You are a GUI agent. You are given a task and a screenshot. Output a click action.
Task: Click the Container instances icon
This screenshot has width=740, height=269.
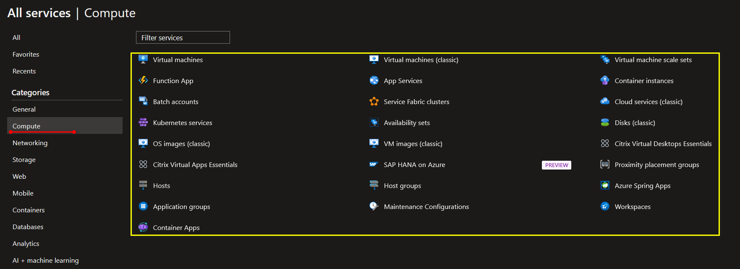[x=605, y=80]
